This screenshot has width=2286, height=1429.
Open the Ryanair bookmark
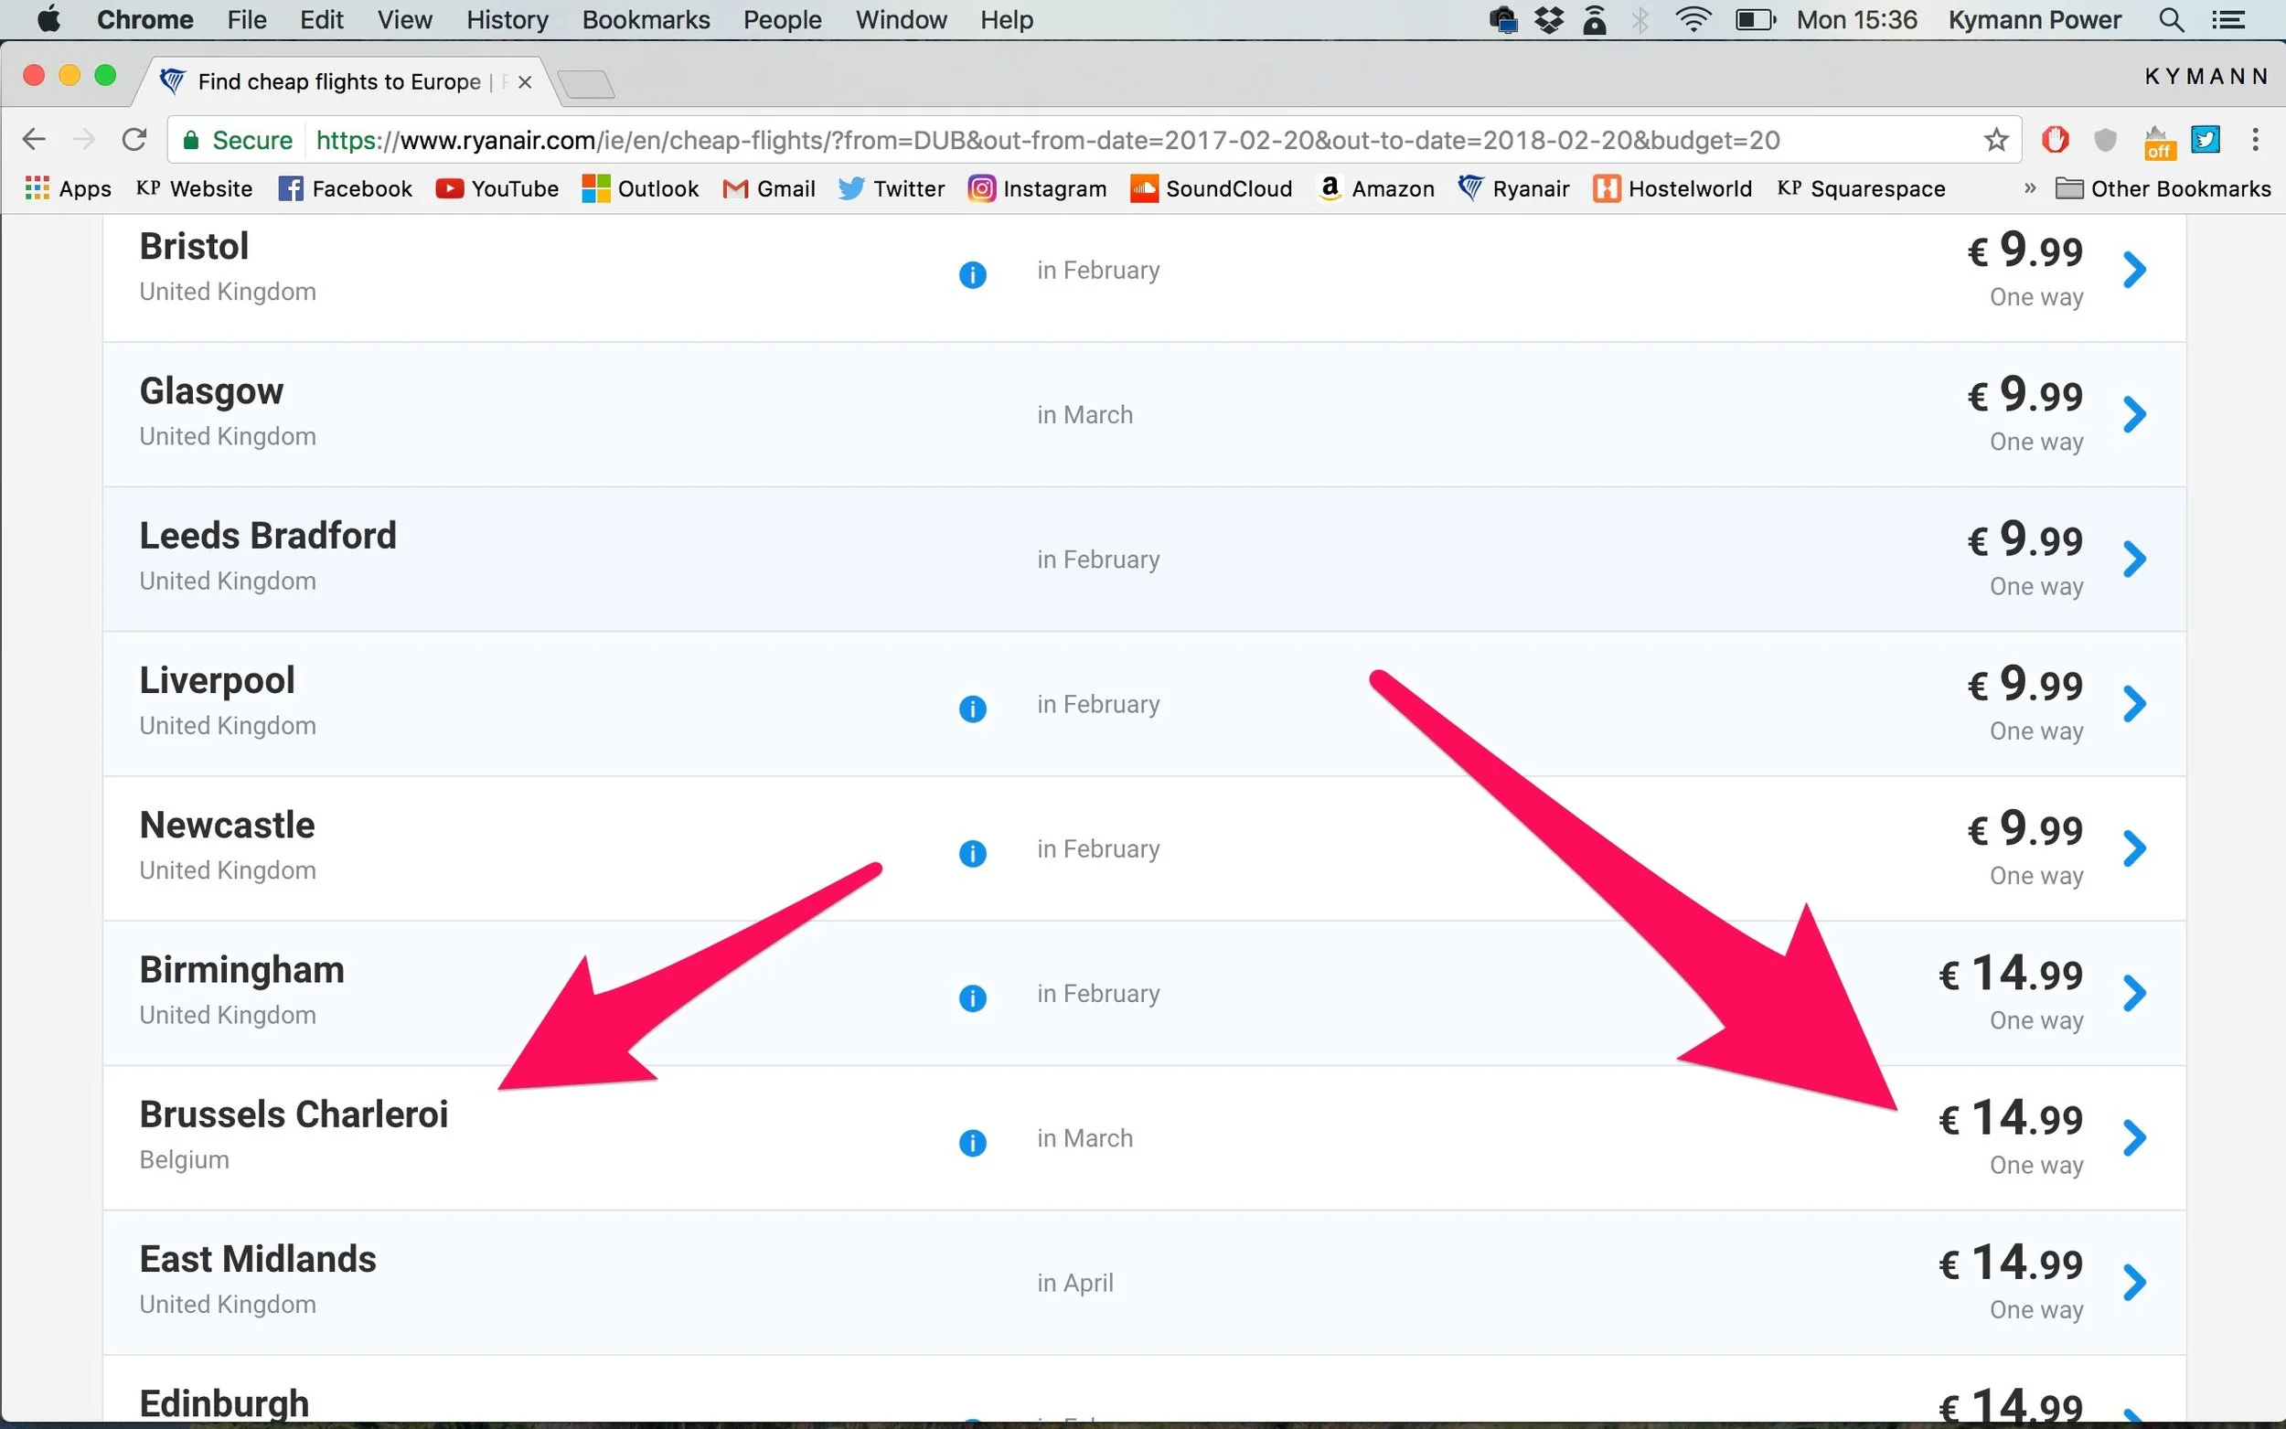[1513, 188]
